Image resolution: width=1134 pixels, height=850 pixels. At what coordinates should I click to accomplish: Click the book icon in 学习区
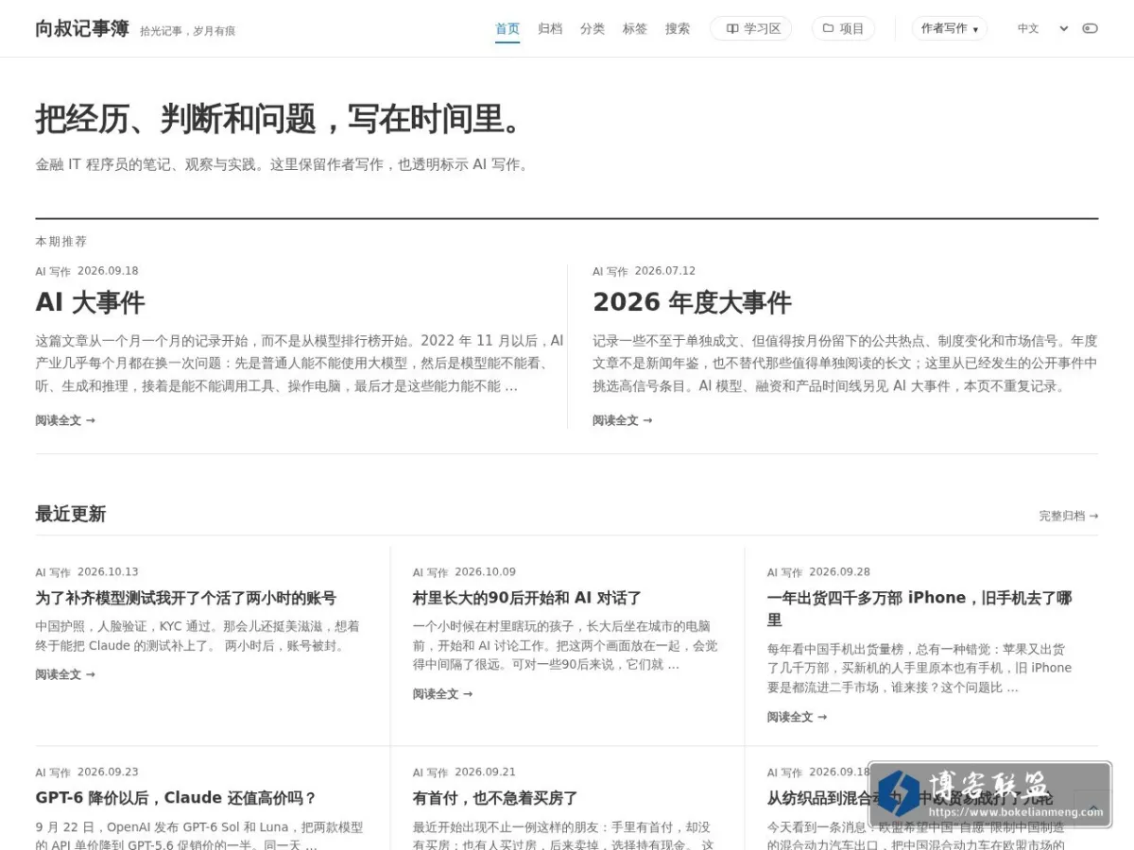732,28
